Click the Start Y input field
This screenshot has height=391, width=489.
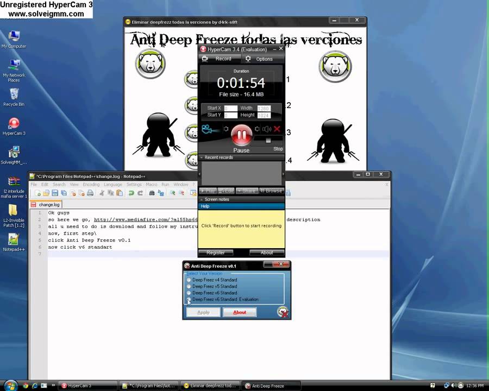[231, 115]
